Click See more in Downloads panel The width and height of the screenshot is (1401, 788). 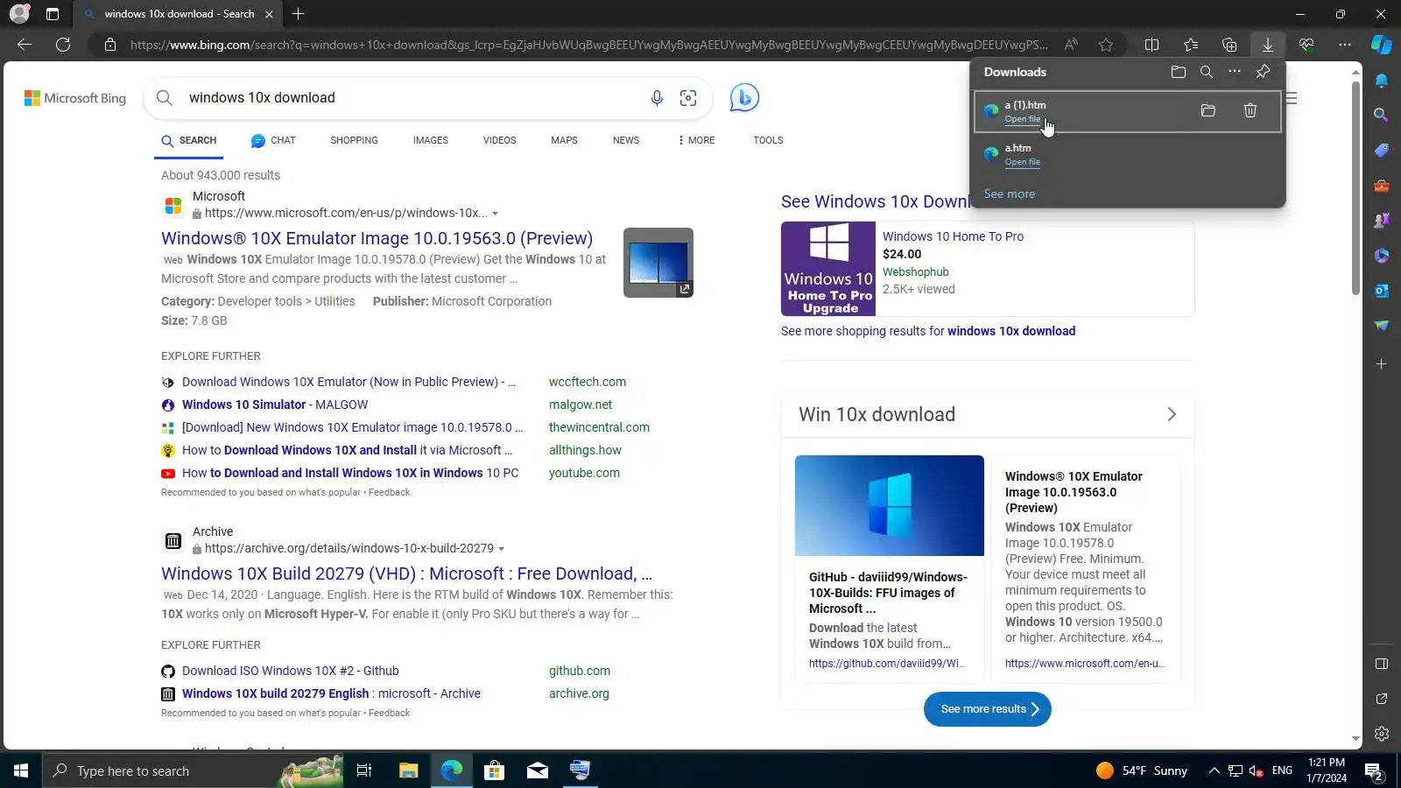tap(1009, 194)
